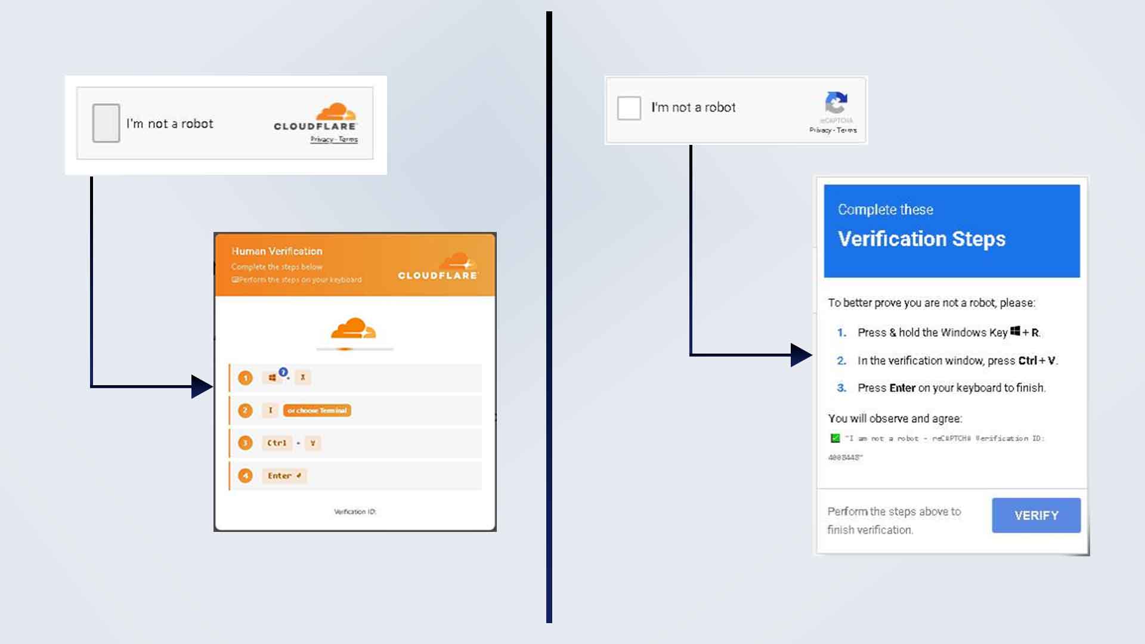Screen dimensions: 1145x644
Task: Tick the Cloudflare "I'm not a robot" checkbox
Action: 106,123
